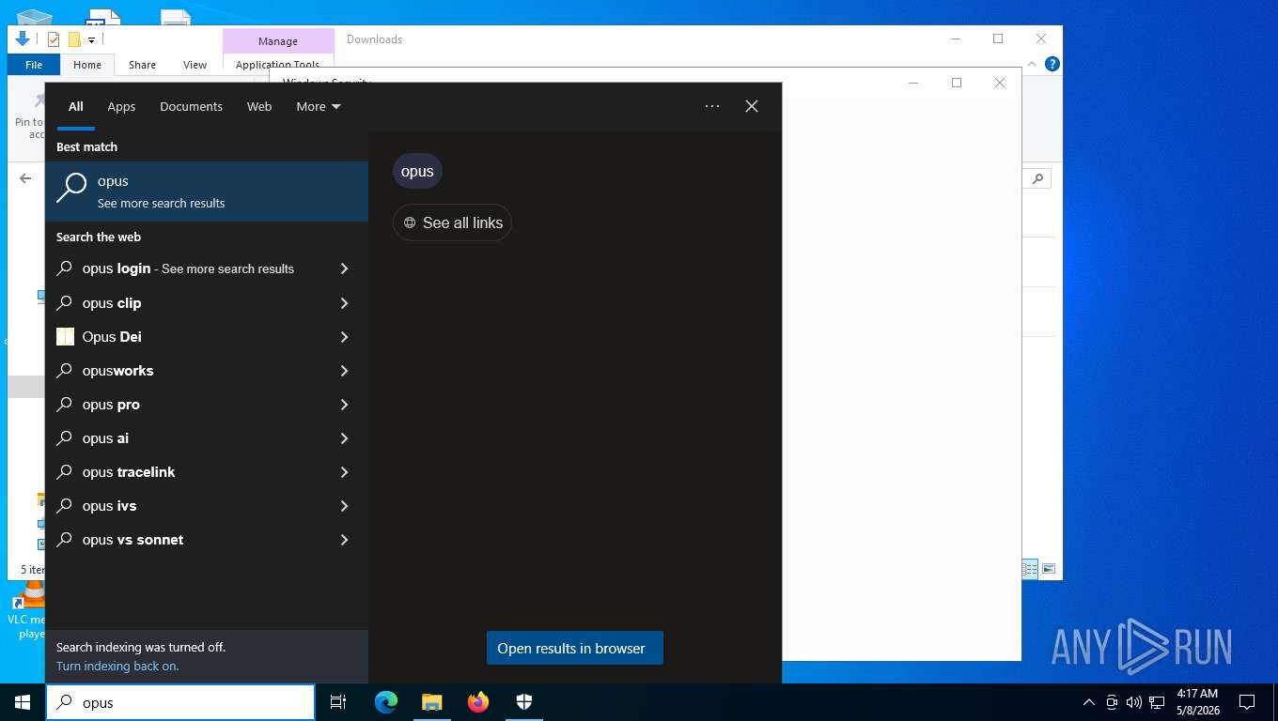
Task: Switch to the Documents search tab
Action: click(191, 106)
